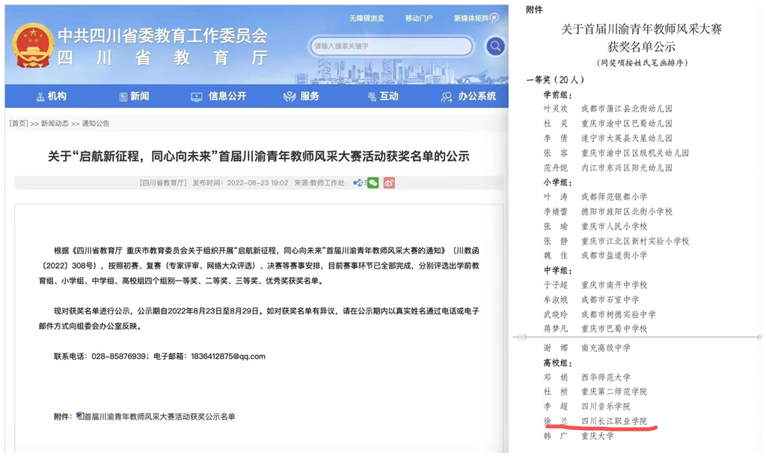Click the 来源:教师工作处 text

click(x=319, y=183)
